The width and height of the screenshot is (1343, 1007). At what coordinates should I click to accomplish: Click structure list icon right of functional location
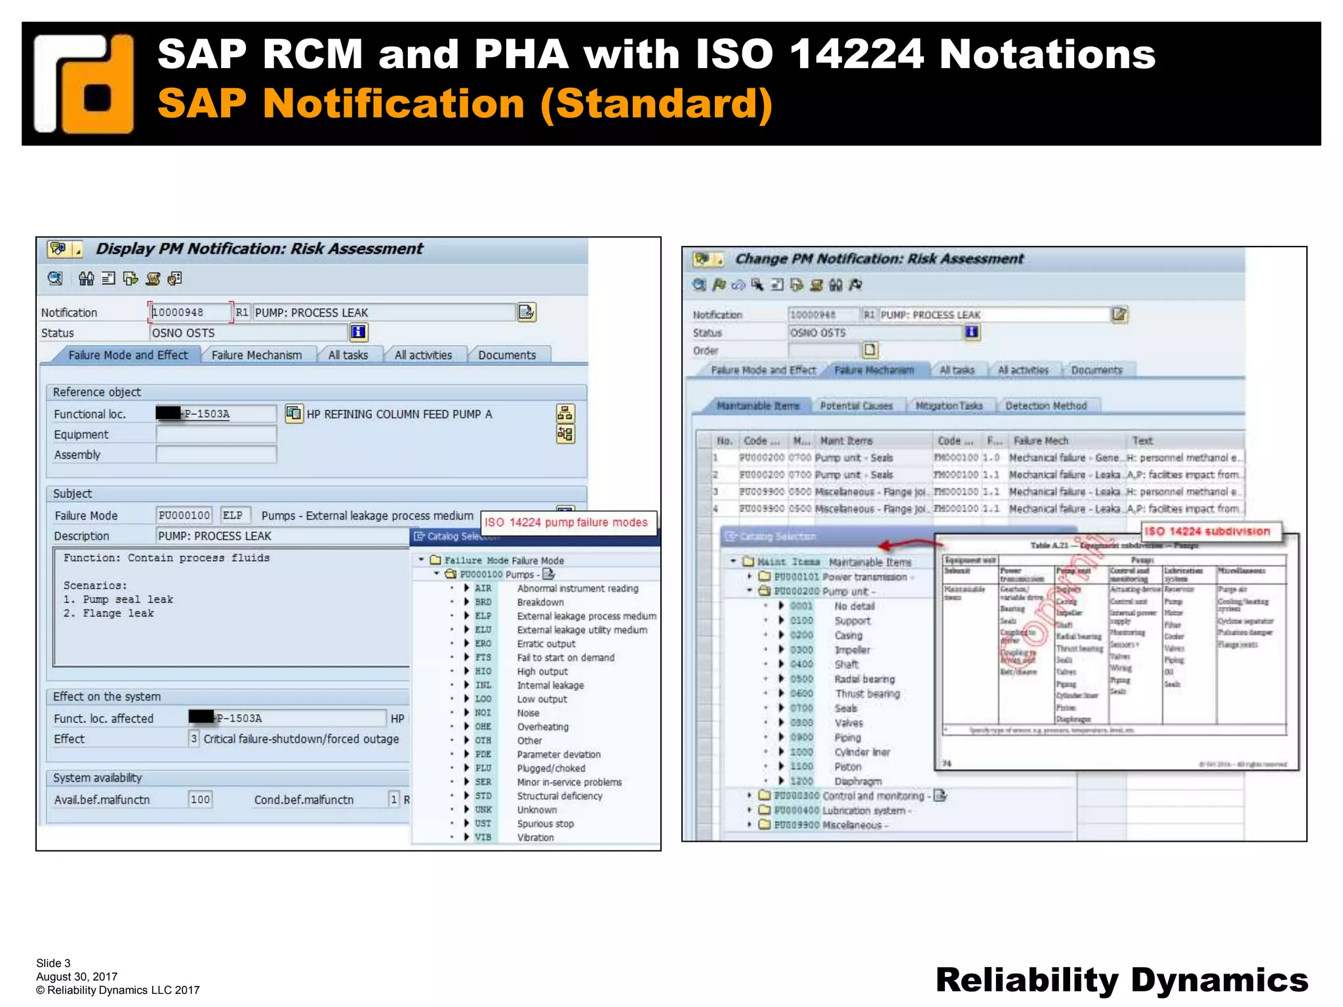565,413
